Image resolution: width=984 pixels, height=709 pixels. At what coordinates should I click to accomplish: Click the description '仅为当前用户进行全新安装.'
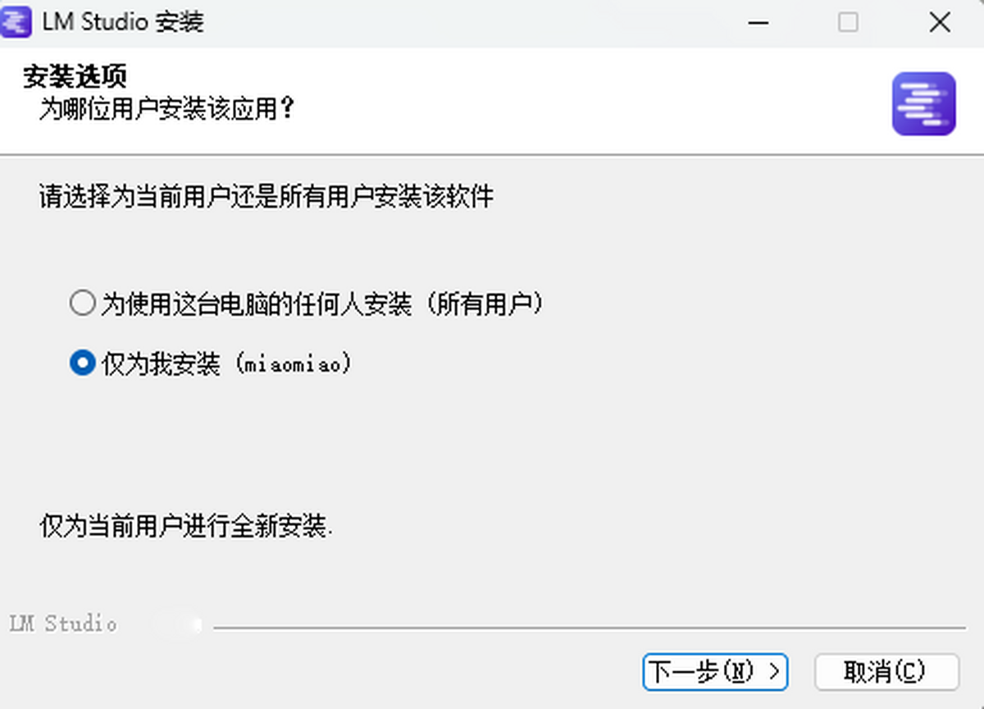186,526
